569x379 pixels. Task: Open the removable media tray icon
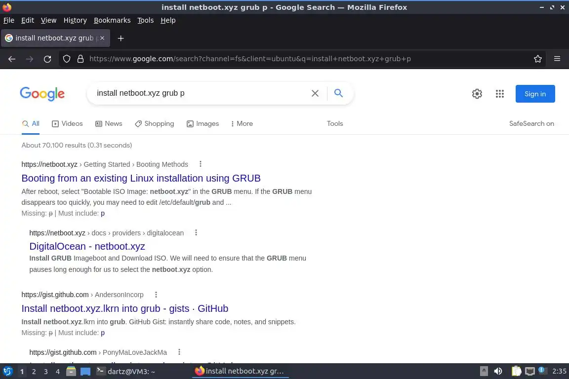[x=484, y=371]
